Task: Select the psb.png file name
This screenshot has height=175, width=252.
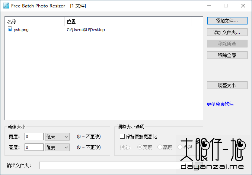Action: [21, 30]
